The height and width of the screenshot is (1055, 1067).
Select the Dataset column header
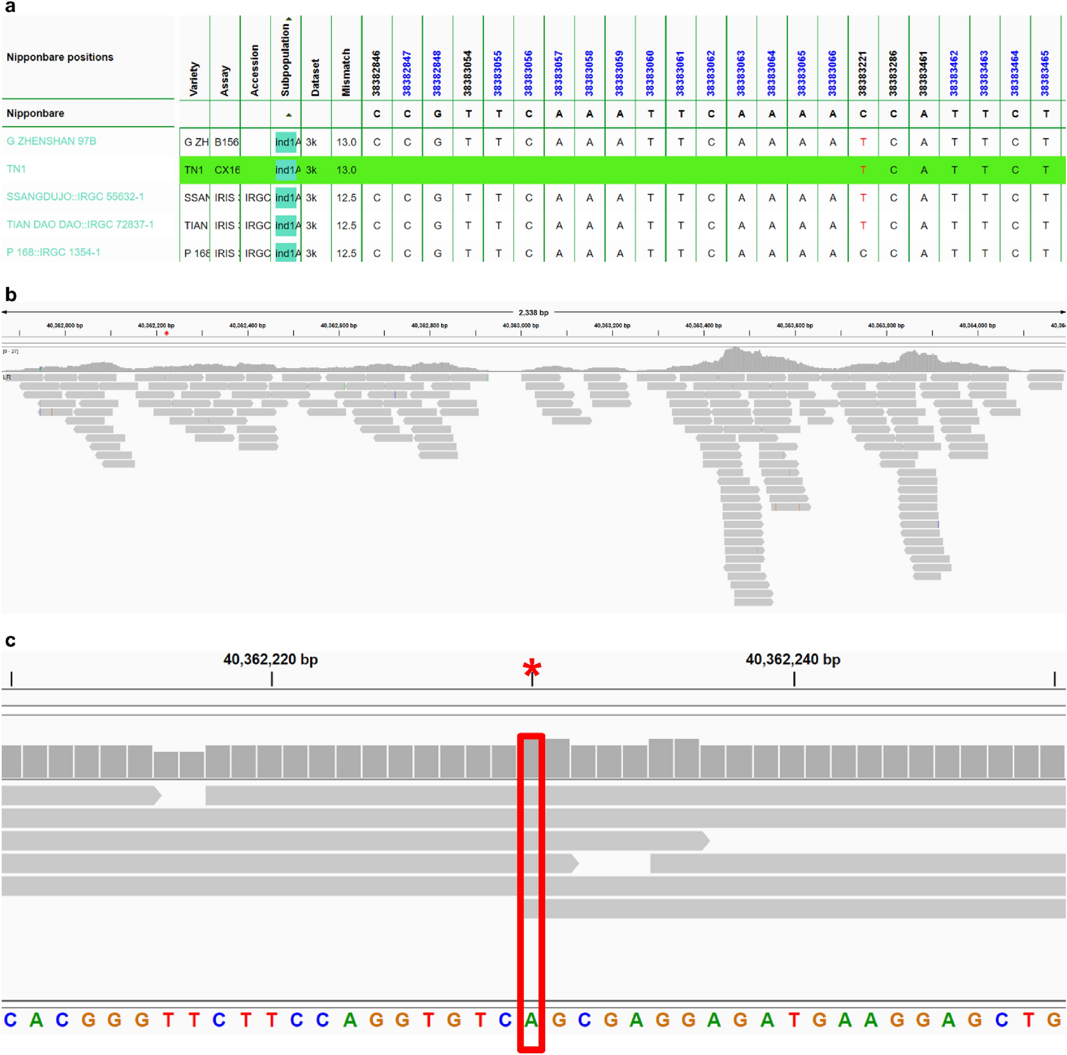(x=315, y=77)
